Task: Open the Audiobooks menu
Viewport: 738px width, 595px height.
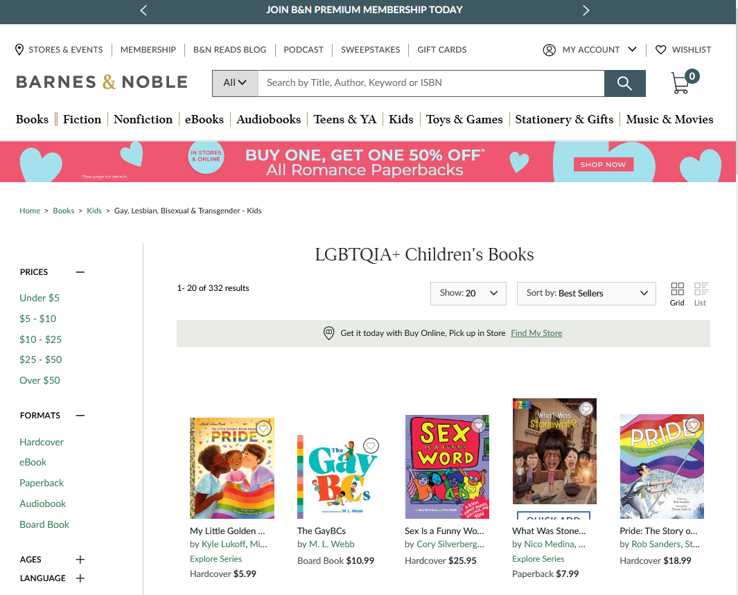Action: 269,119
